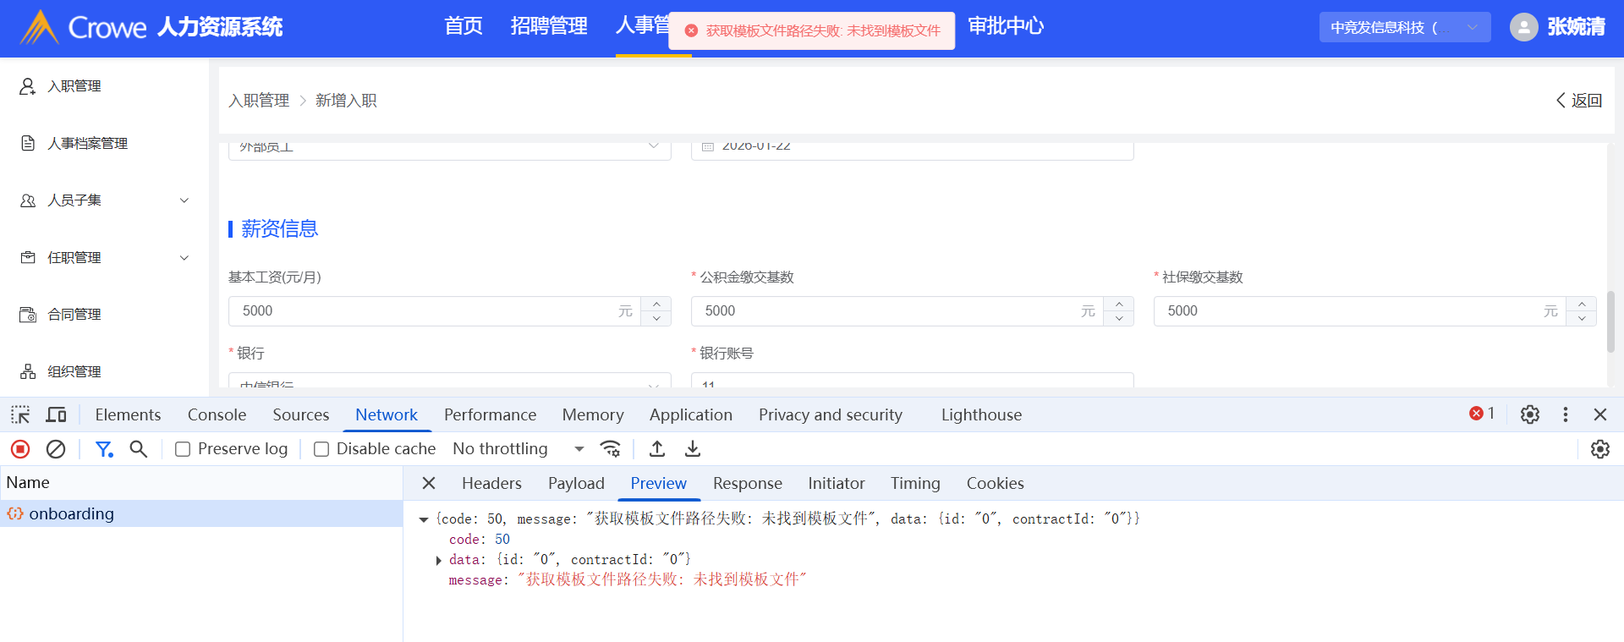
Task: Close the request details pane
Action: pyautogui.click(x=429, y=483)
